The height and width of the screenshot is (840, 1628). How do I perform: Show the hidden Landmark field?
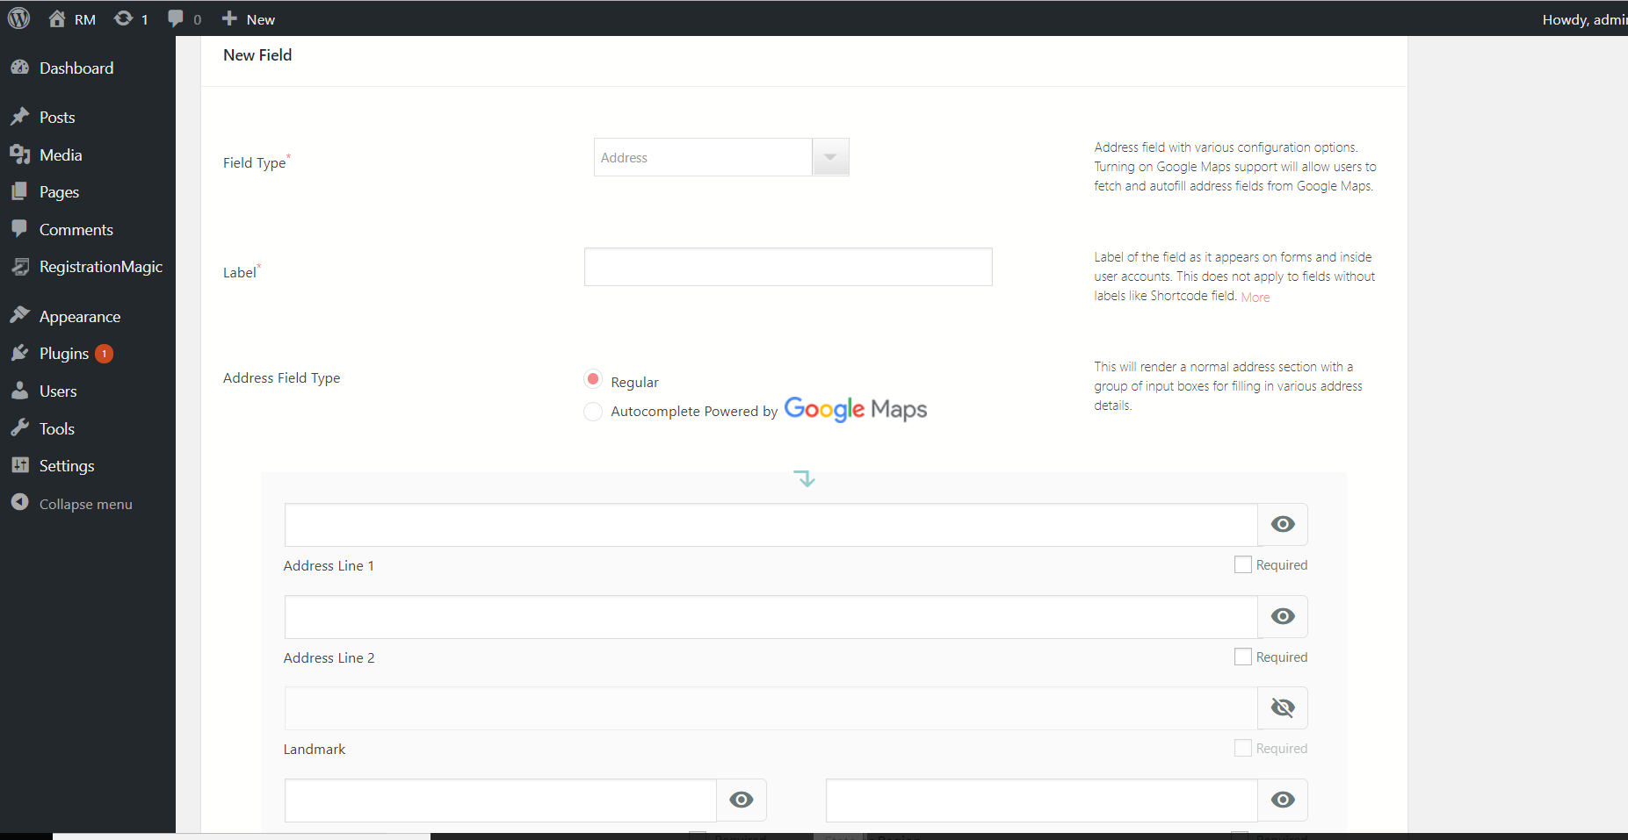click(1283, 707)
